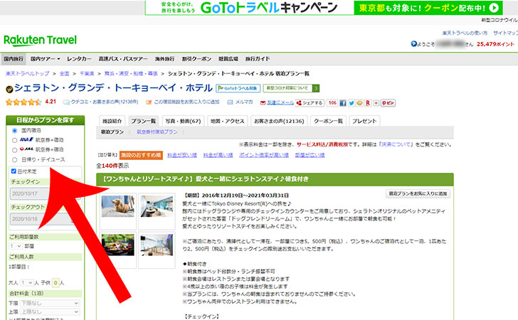This screenshot has width=518, height=320.
Task: Switch to the 施設紹介 tab
Action: click(112, 121)
